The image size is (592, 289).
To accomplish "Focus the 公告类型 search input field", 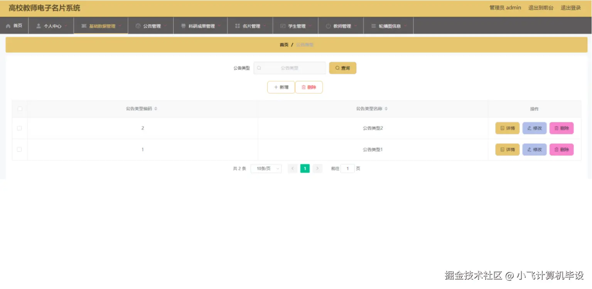I will pos(290,68).
